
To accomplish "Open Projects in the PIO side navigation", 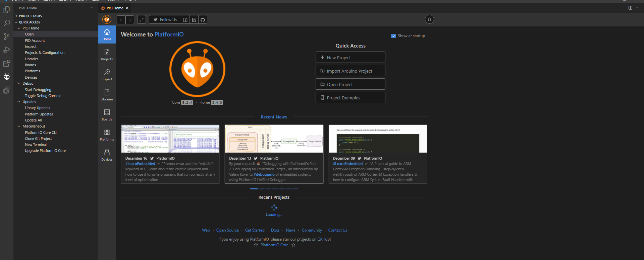I will point(107,55).
